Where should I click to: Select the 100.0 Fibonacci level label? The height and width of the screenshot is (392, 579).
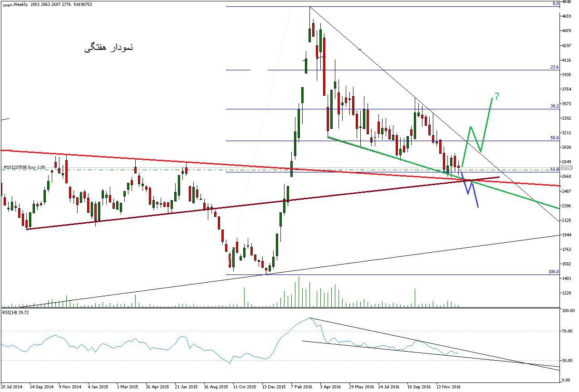(x=554, y=272)
